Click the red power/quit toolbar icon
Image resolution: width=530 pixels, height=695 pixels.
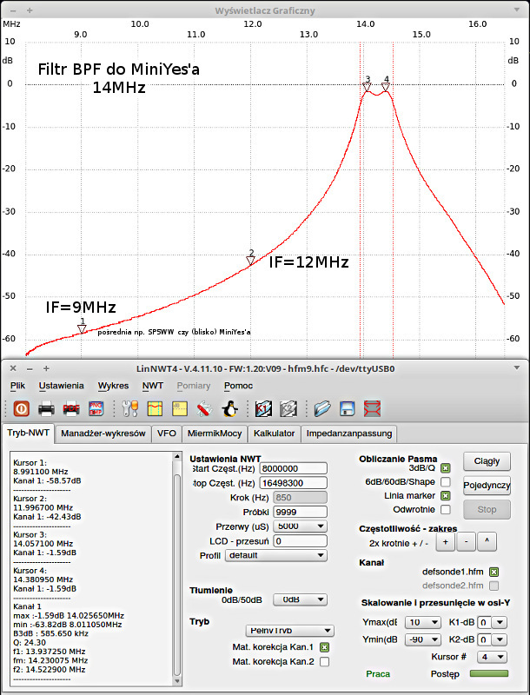(21, 407)
